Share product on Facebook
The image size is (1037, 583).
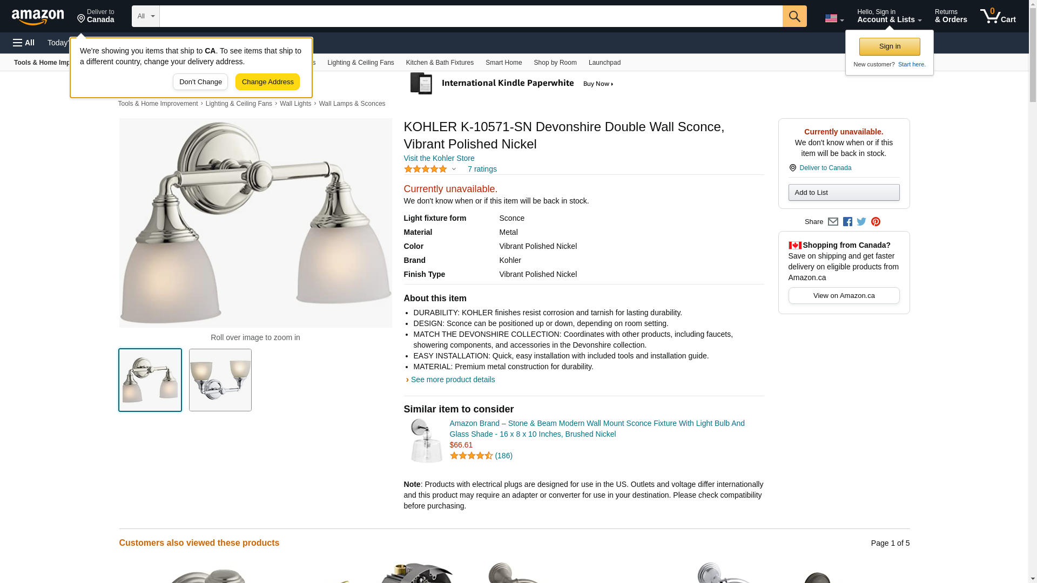tap(847, 222)
